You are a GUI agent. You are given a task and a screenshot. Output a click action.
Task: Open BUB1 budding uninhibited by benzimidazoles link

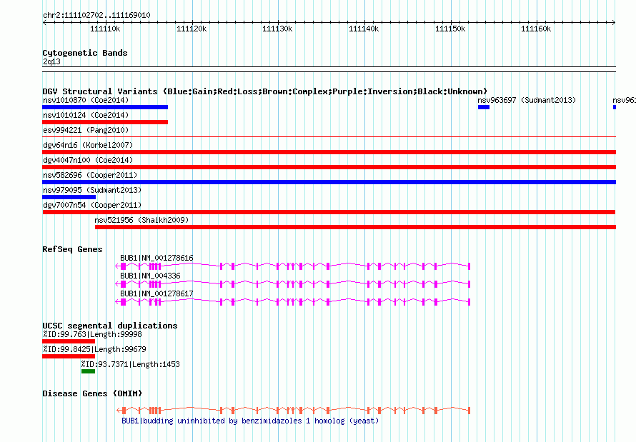coord(250,421)
